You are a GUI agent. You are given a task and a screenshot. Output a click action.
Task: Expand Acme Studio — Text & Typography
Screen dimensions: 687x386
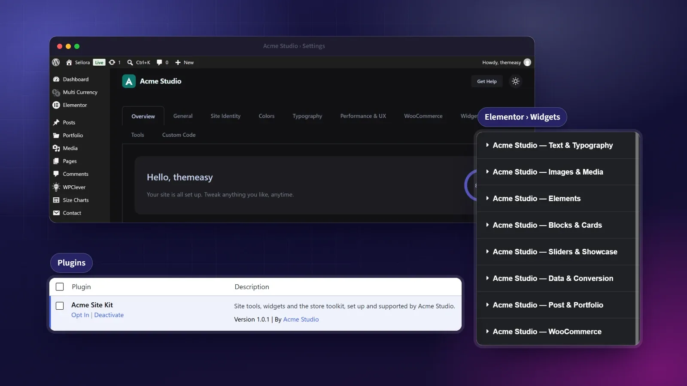pyautogui.click(x=556, y=145)
